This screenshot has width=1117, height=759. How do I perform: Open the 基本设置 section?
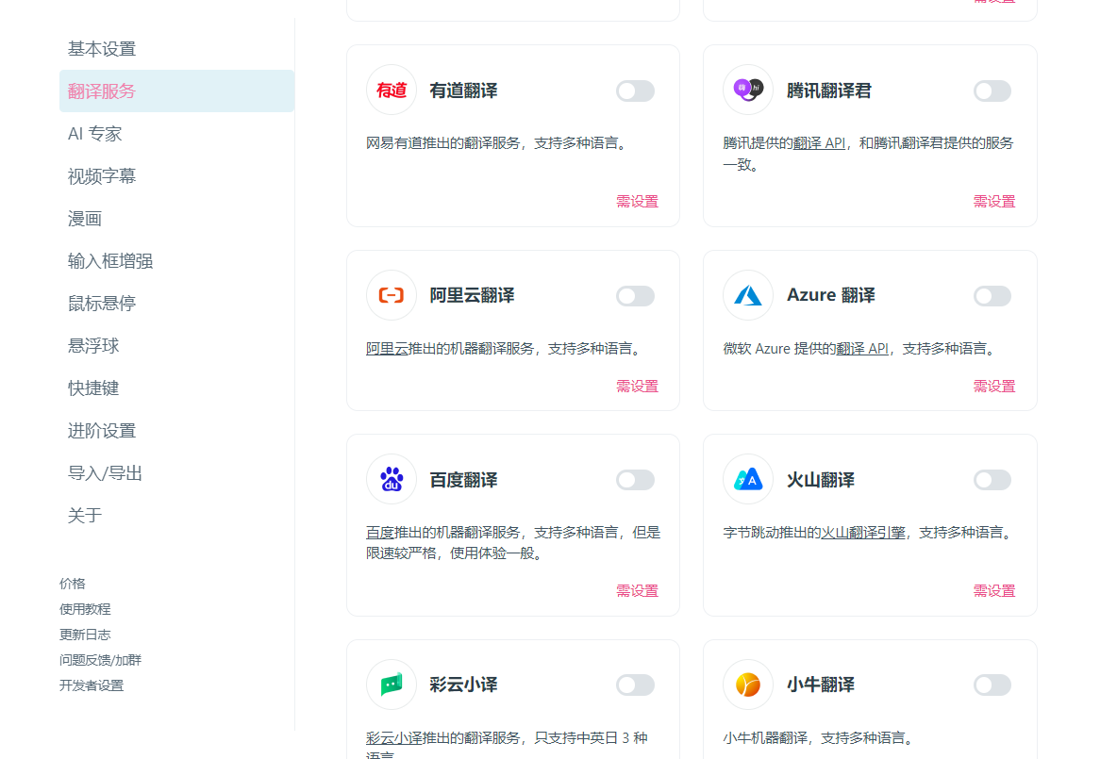click(x=176, y=49)
